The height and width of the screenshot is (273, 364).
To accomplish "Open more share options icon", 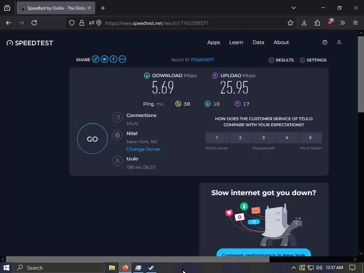I will 122,59.
